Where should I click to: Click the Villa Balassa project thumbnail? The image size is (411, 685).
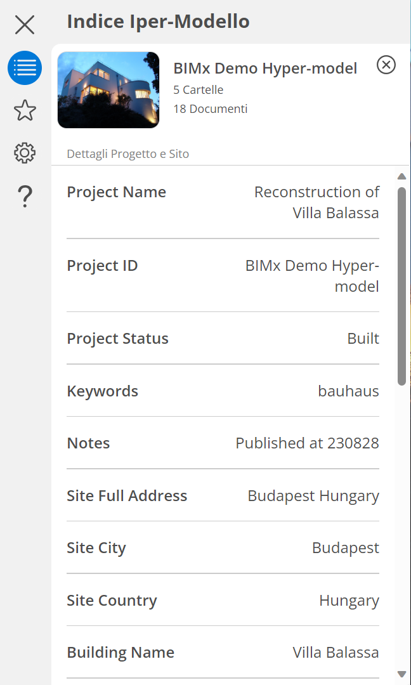tap(108, 90)
